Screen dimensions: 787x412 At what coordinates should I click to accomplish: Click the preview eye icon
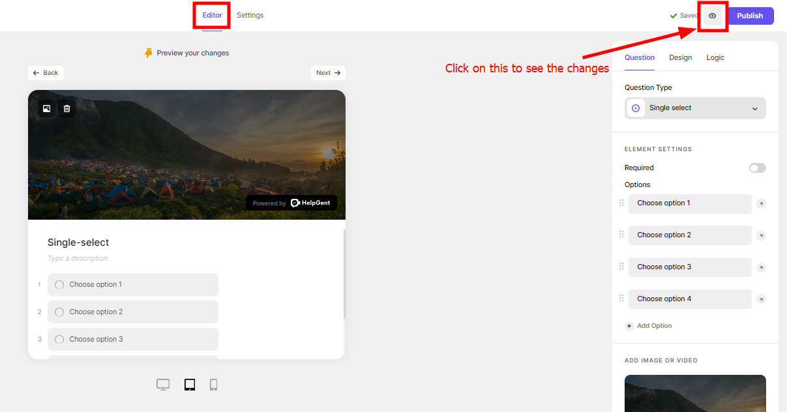(712, 16)
